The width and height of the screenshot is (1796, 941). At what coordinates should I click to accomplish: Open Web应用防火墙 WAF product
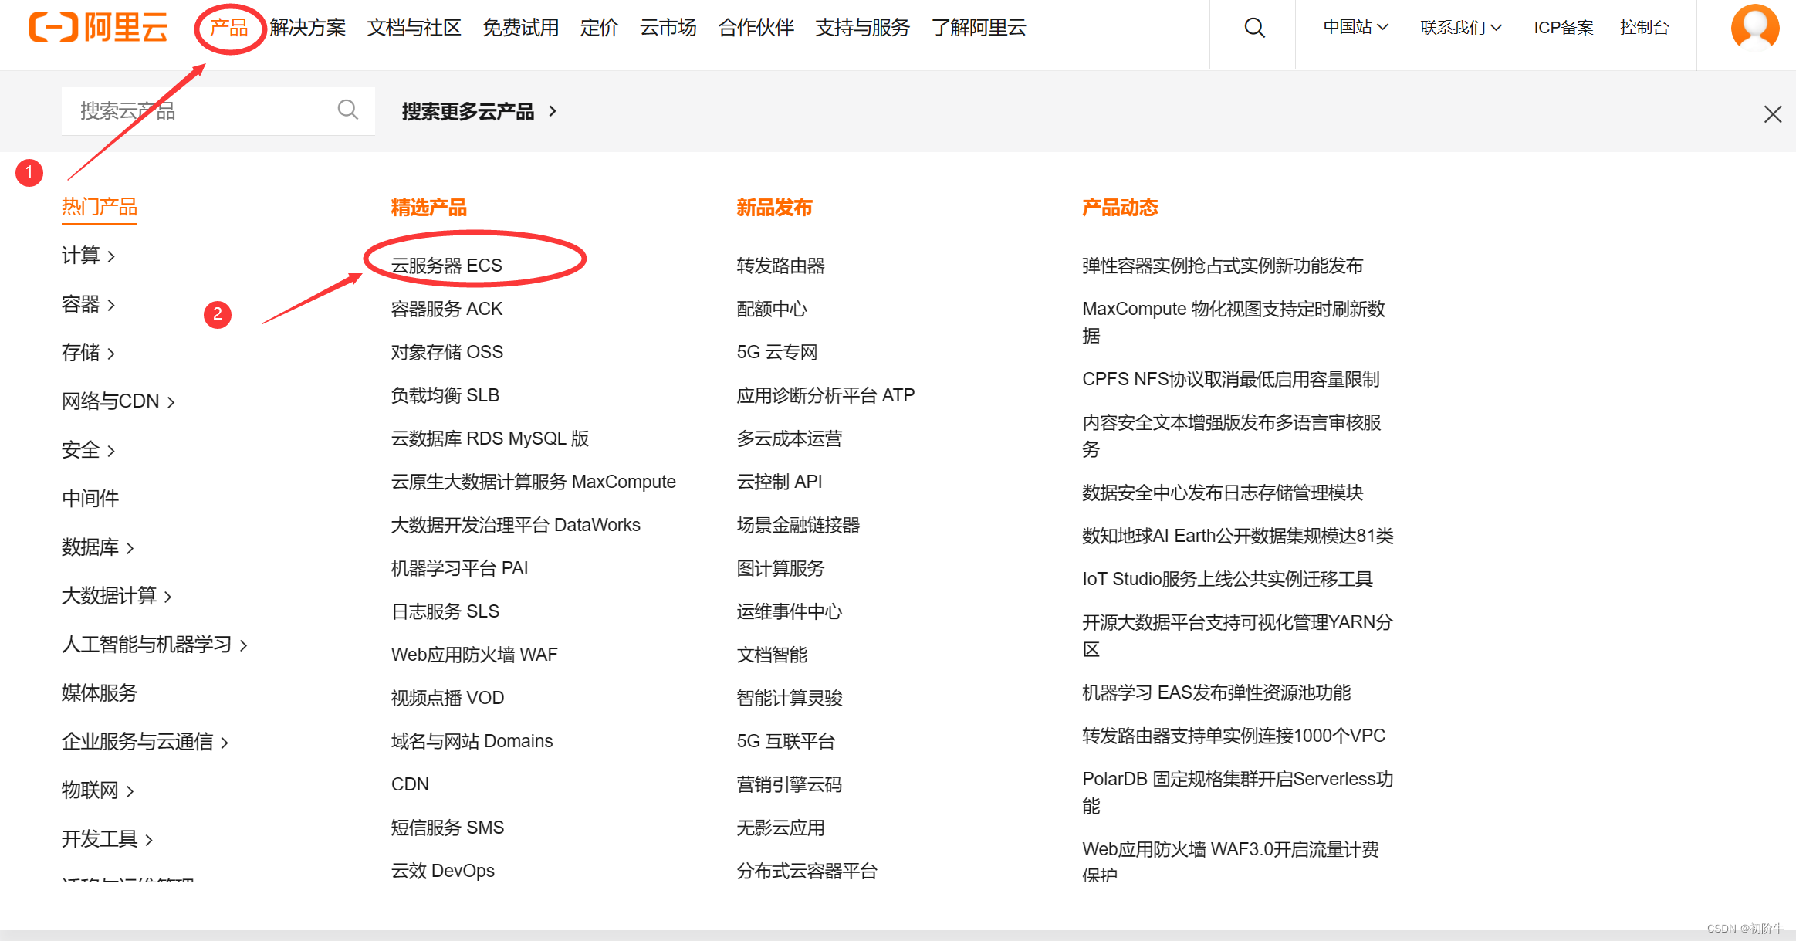click(475, 655)
